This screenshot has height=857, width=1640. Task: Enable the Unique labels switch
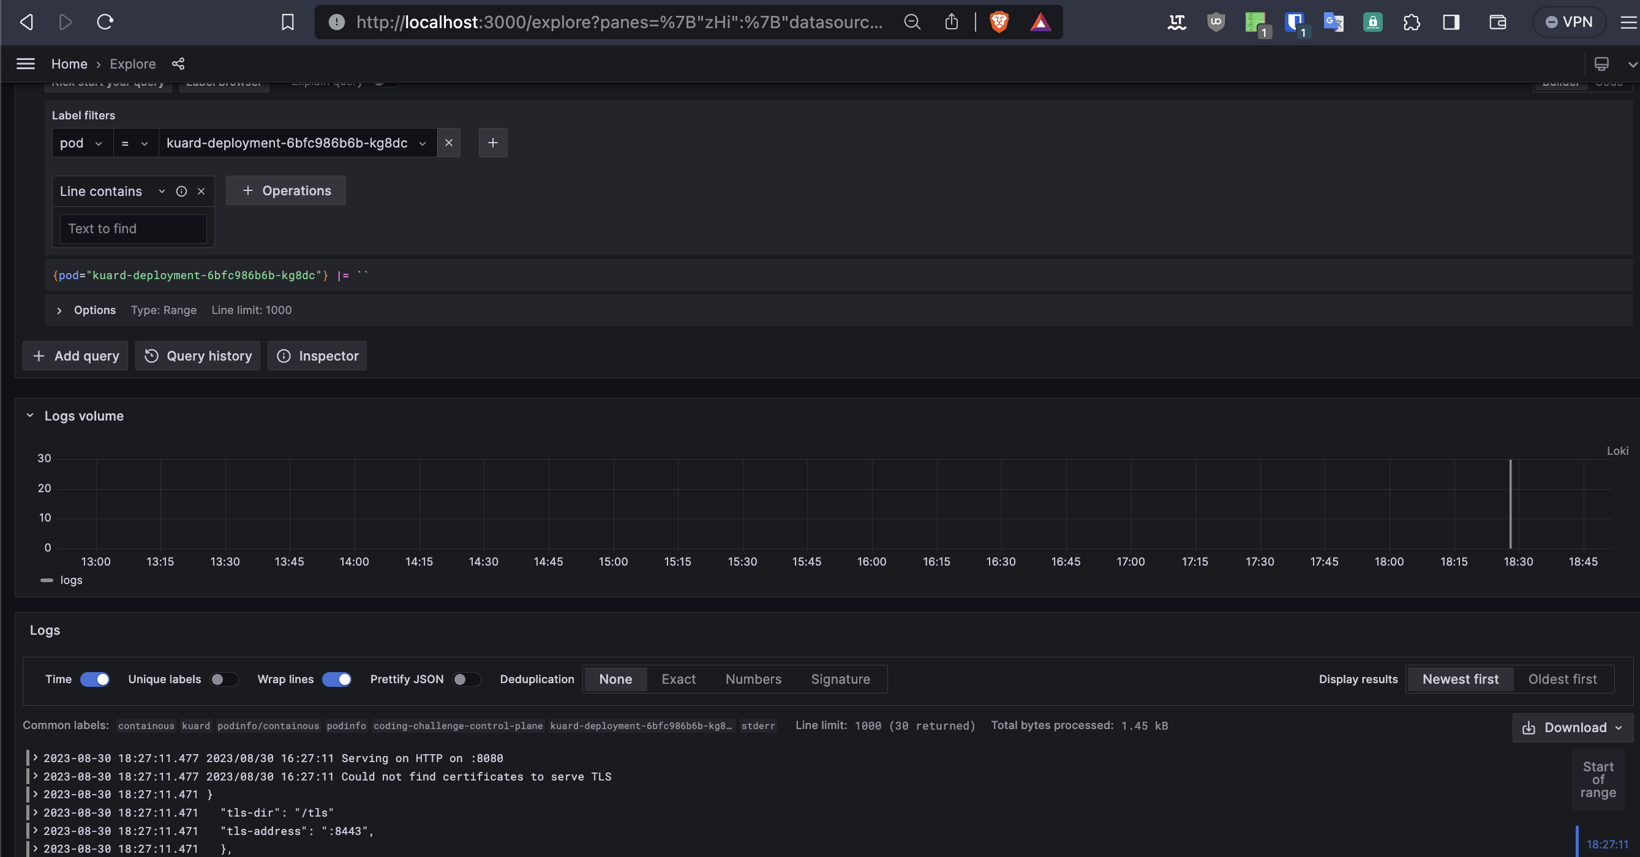point(224,679)
